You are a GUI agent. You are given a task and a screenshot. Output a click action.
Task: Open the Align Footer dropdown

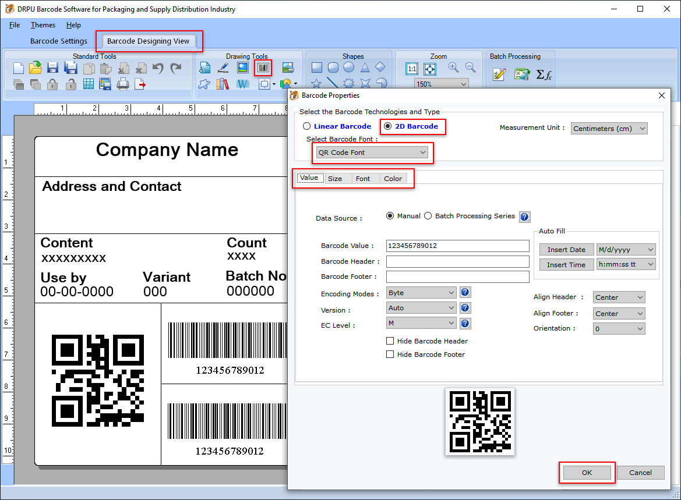[x=619, y=313]
